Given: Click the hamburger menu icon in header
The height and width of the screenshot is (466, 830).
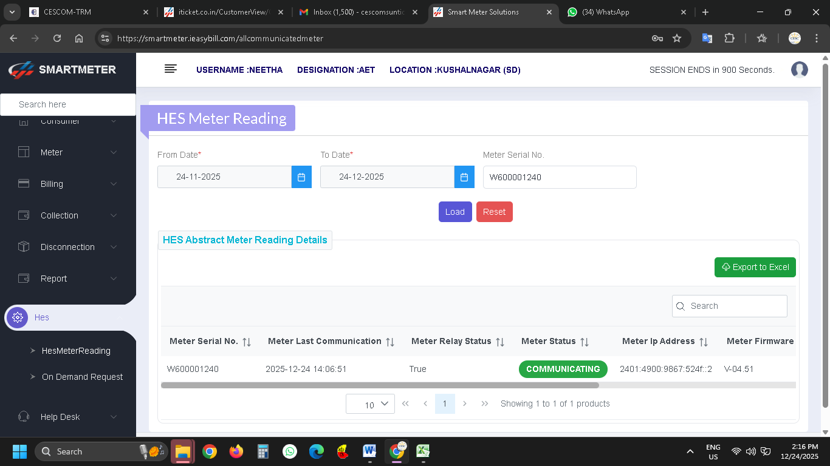Looking at the screenshot, I should pyautogui.click(x=171, y=69).
